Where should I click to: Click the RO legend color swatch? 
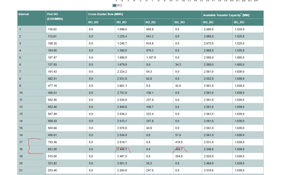[114, 5]
